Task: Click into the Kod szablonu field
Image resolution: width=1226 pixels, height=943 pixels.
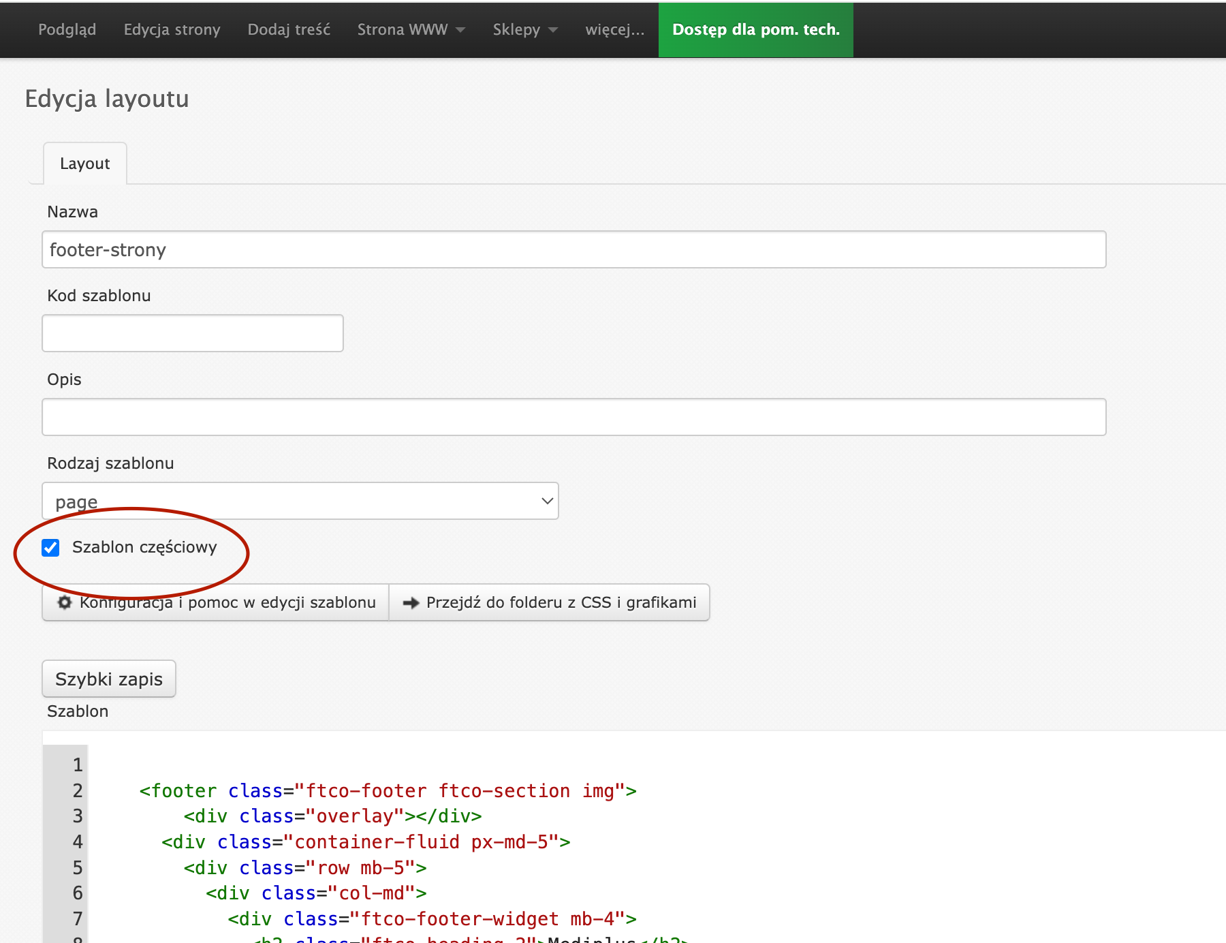Action: coord(193,333)
